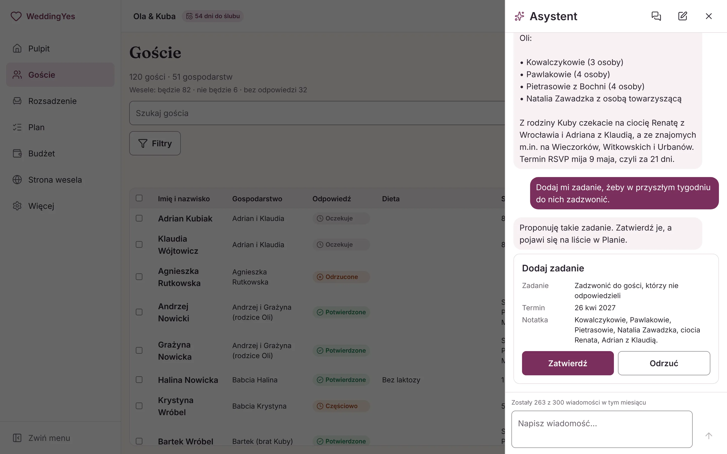Collapse sidebar via Zwiń menu
The height and width of the screenshot is (454, 727).
[x=60, y=438]
